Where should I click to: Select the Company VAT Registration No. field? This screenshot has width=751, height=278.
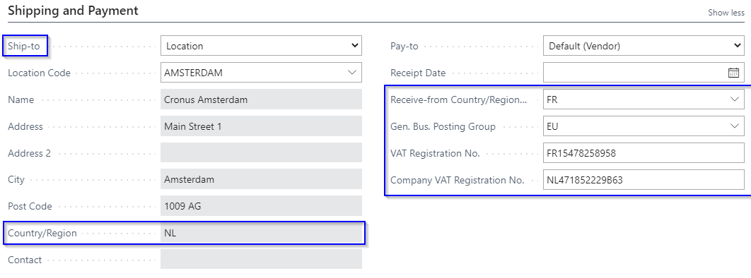tap(644, 180)
